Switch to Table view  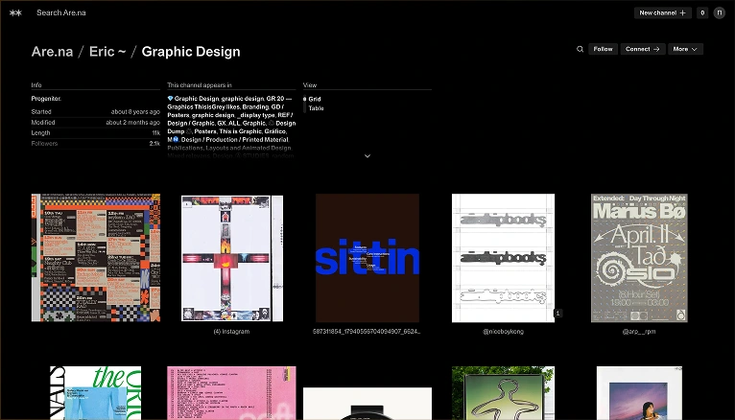(x=316, y=108)
